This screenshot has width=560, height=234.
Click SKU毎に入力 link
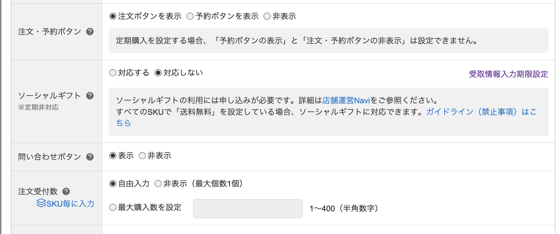click(70, 204)
